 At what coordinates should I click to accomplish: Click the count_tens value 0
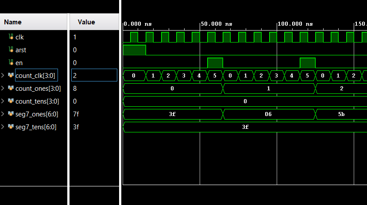(75, 101)
